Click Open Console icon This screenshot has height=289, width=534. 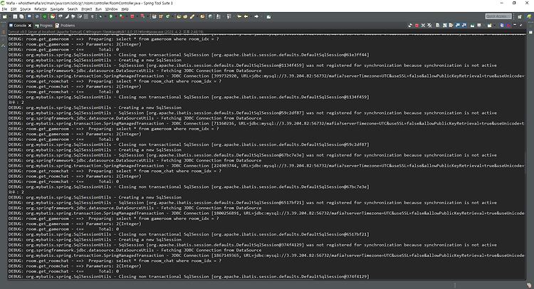(x=489, y=25)
